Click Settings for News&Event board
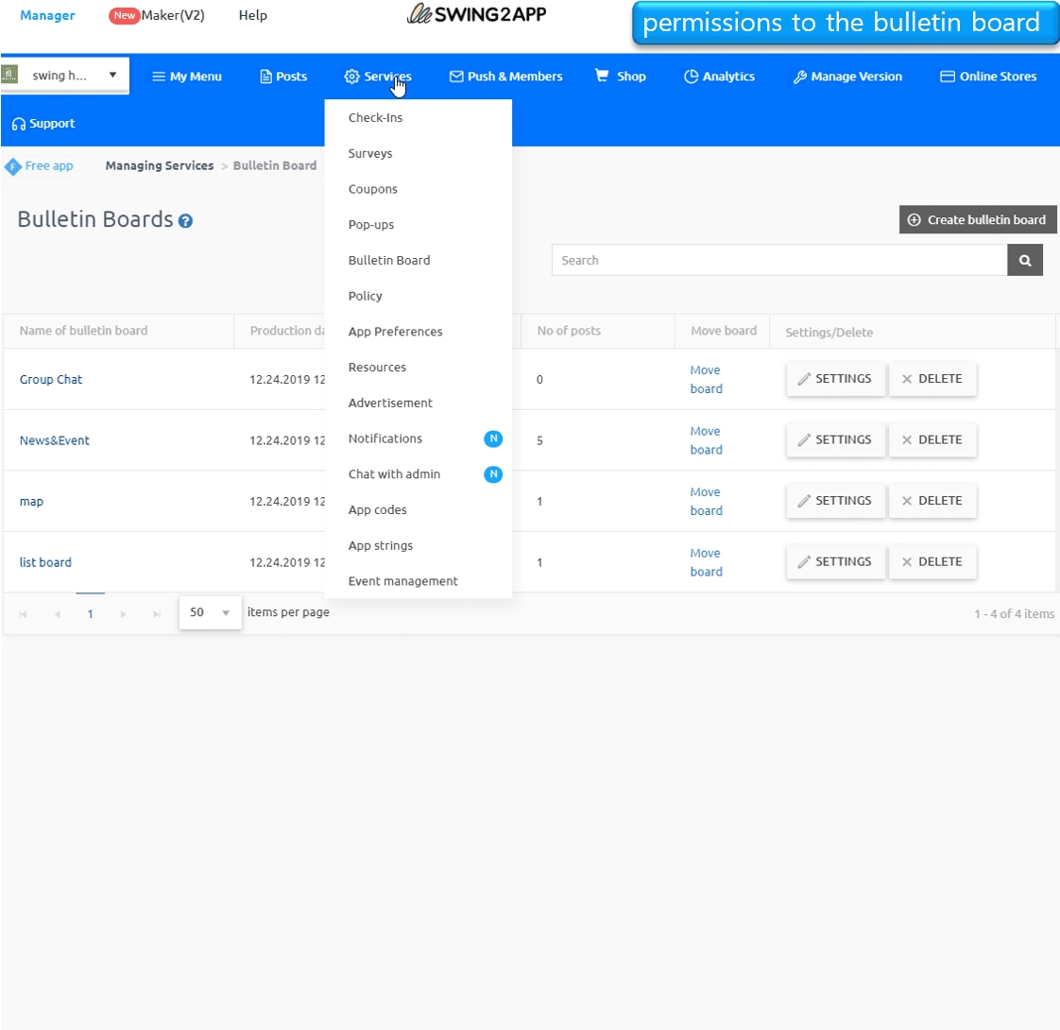 (835, 439)
